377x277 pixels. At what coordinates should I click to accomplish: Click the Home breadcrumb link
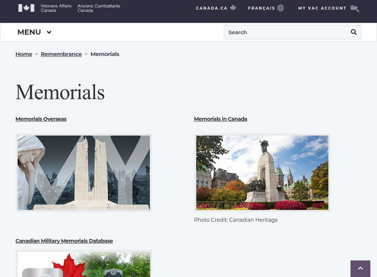24,54
